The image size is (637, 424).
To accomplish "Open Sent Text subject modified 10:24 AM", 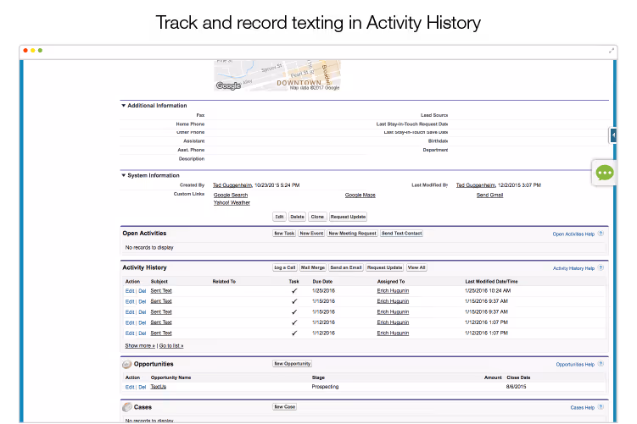I will [161, 291].
